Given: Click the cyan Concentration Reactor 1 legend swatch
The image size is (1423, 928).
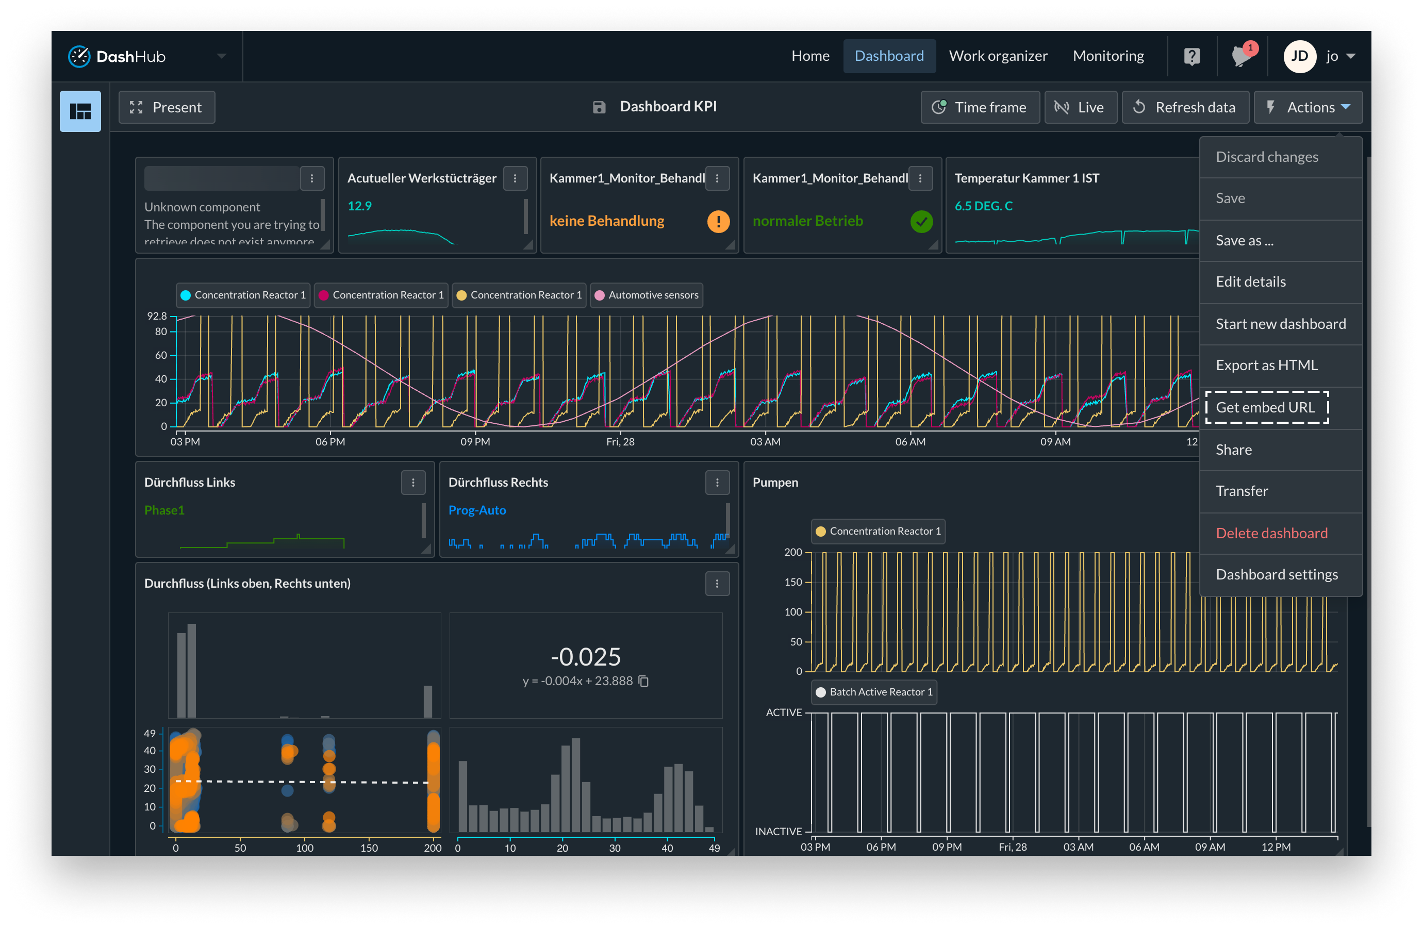Looking at the screenshot, I should (x=185, y=295).
